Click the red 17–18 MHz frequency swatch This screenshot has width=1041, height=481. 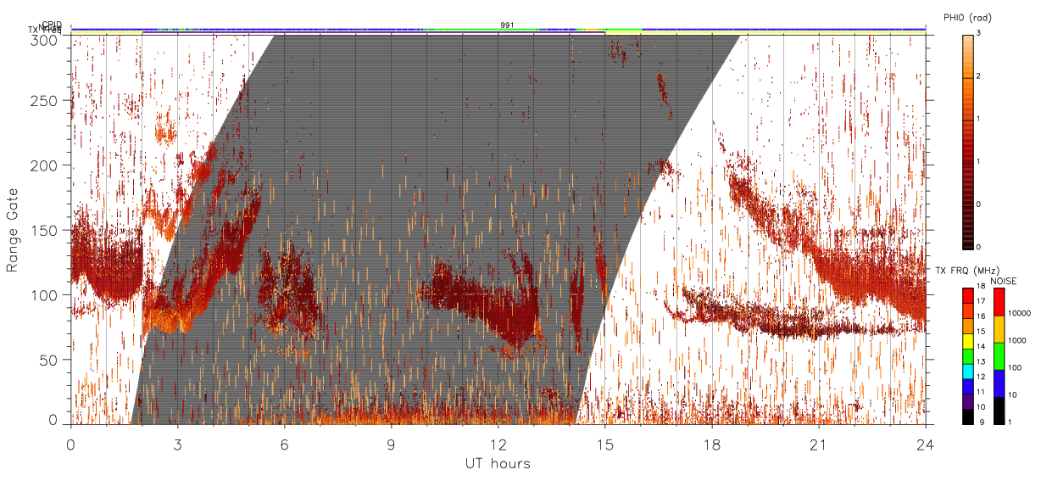tap(967, 295)
